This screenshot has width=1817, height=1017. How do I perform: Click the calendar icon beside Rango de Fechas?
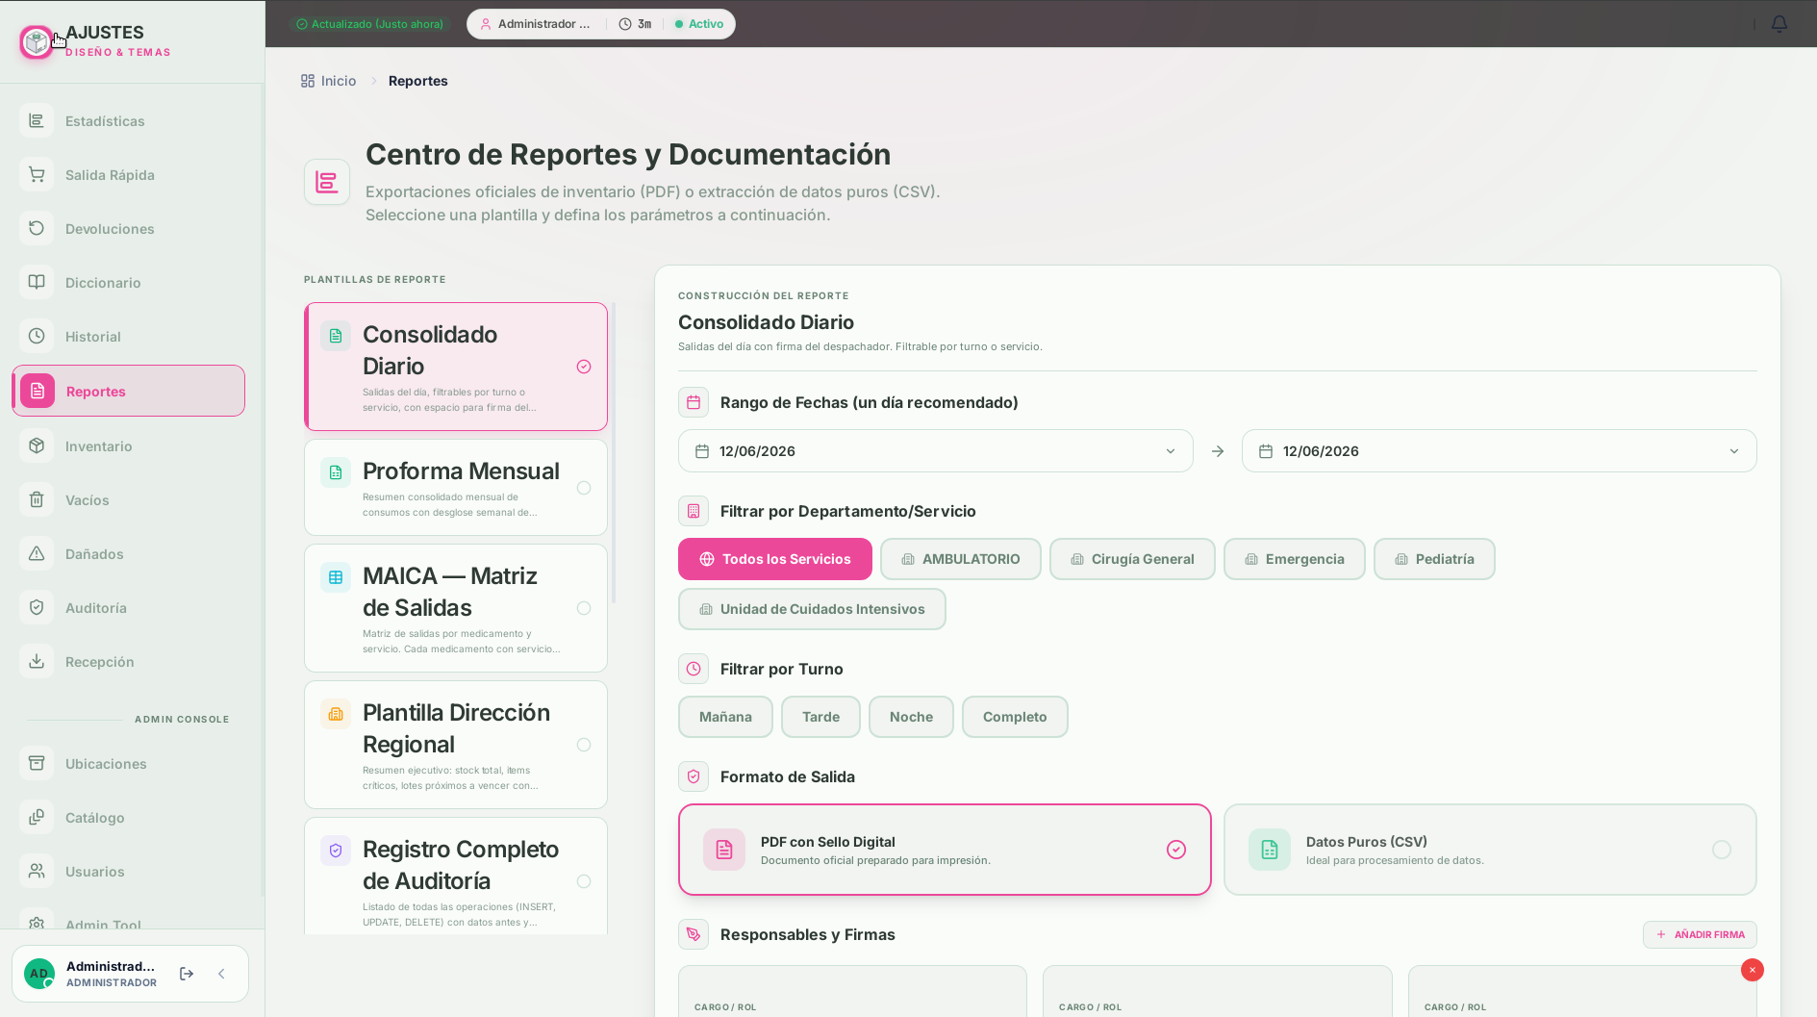[694, 402]
